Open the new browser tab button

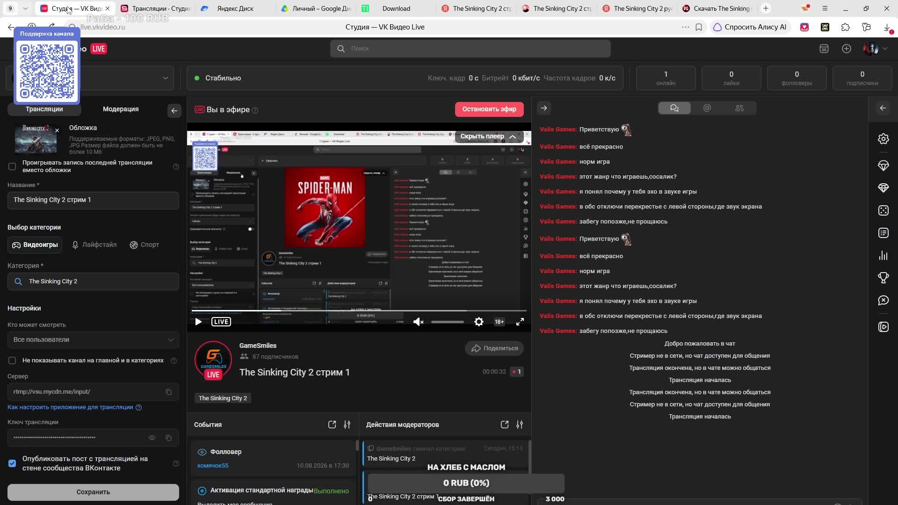pos(766,8)
